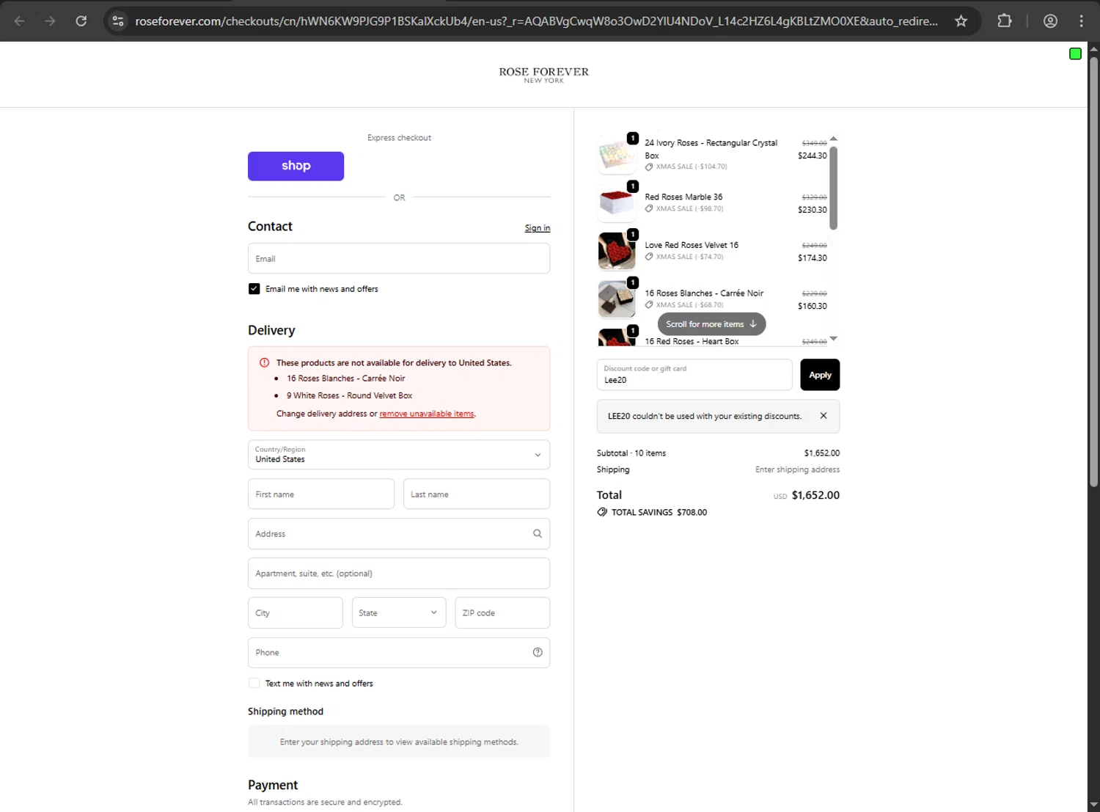Viewport: 1100px width, 812px height.
Task: Open the browser profile icon
Action: point(1050,21)
